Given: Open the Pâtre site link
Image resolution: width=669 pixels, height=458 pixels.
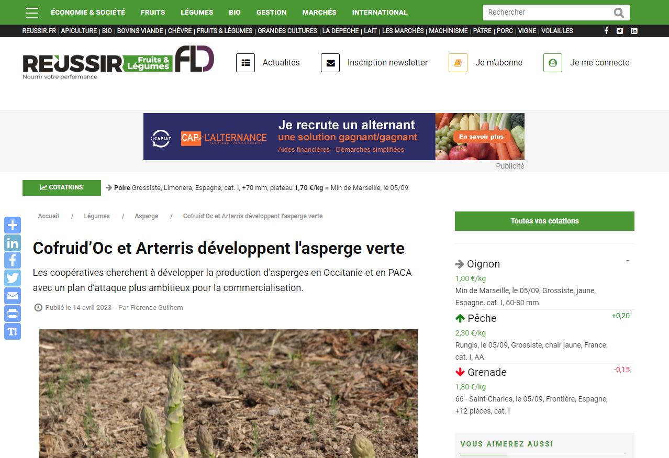Looking at the screenshot, I should tap(482, 31).
